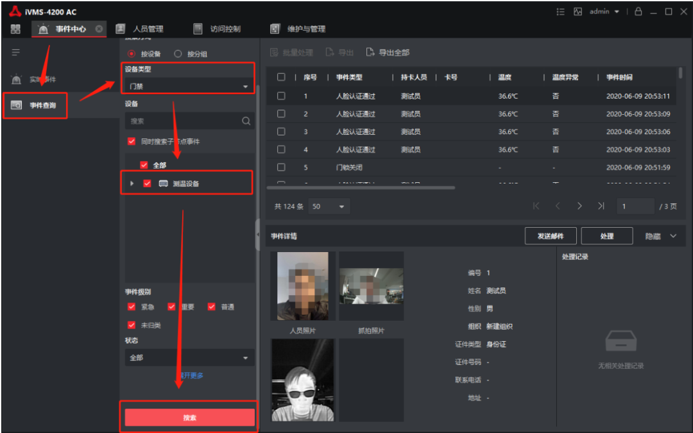Click 导出全部 export all icon

click(370, 53)
